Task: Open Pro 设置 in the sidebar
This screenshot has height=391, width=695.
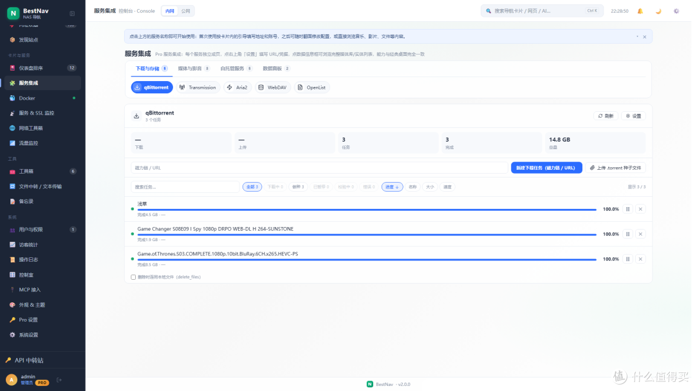Action: [x=42, y=320]
